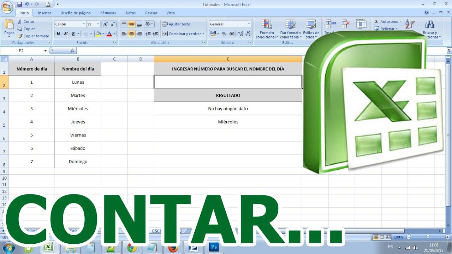Open Formato cells icon in ribbon

click(x=361, y=24)
